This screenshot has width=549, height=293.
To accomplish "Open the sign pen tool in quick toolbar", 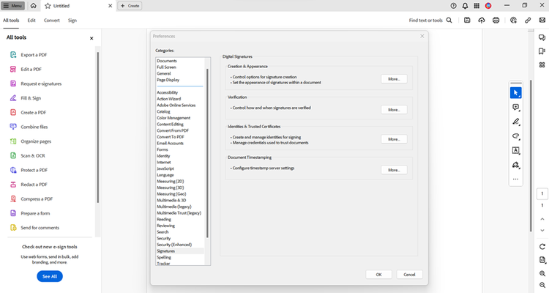I will click(516, 165).
